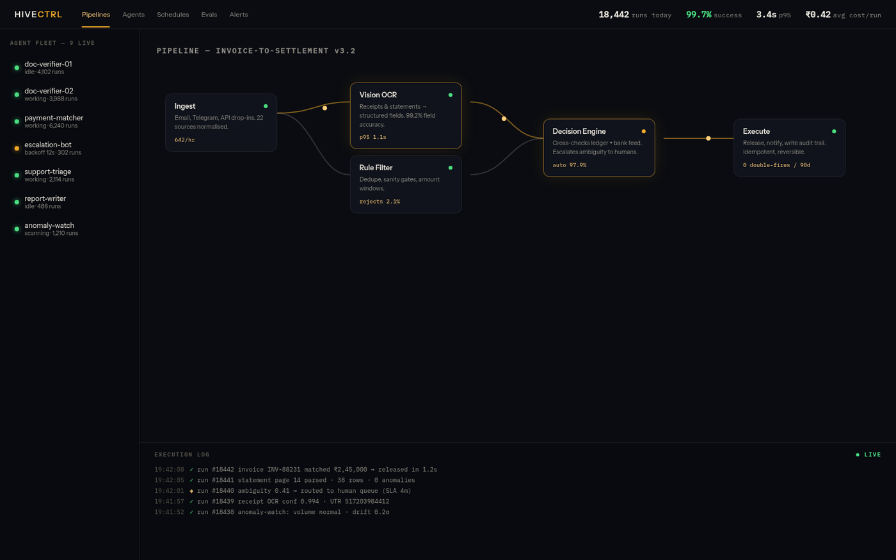Image resolution: width=896 pixels, height=560 pixels.
Task: Click the LIVE indicator in execution log
Action: coord(868,454)
